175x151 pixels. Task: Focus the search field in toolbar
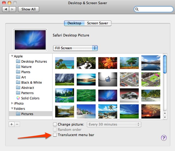pyautogui.click(x=154, y=9)
